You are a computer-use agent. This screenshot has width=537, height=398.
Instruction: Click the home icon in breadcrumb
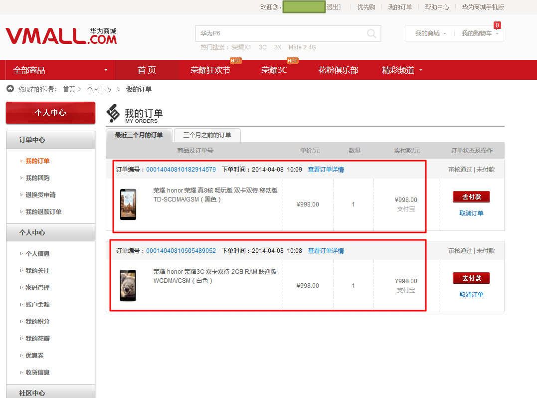(x=10, y=89)
